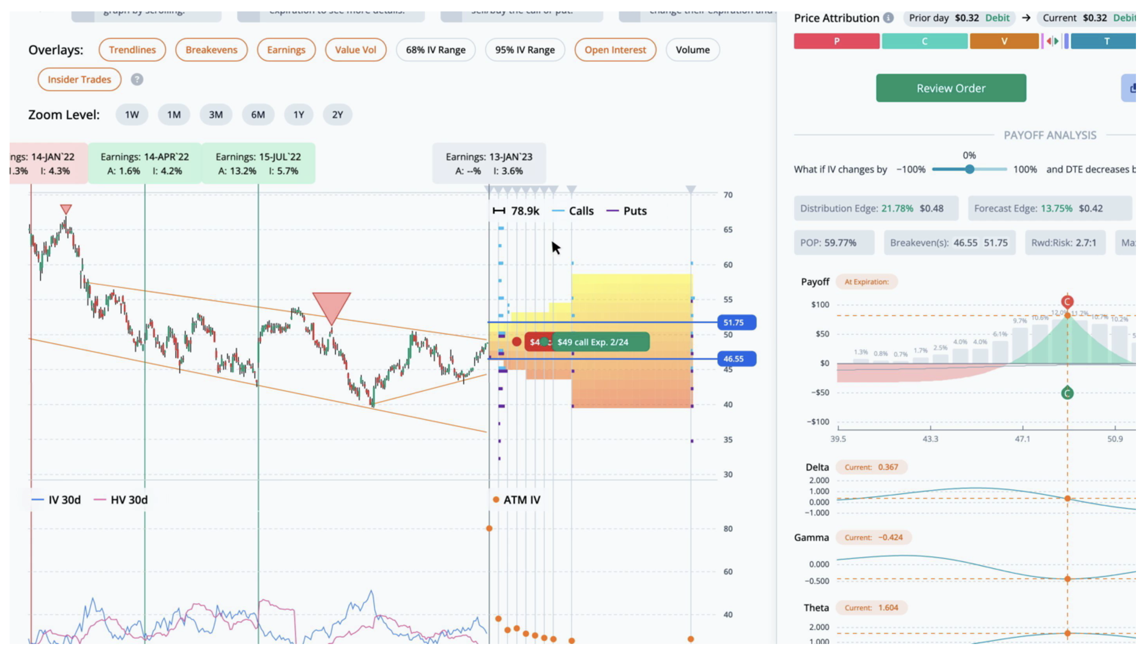Click the IV change slider handle at 0%

[x=969, y=170]
